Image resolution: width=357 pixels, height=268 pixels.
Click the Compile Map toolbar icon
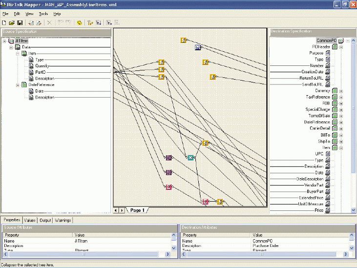point(90,22)
